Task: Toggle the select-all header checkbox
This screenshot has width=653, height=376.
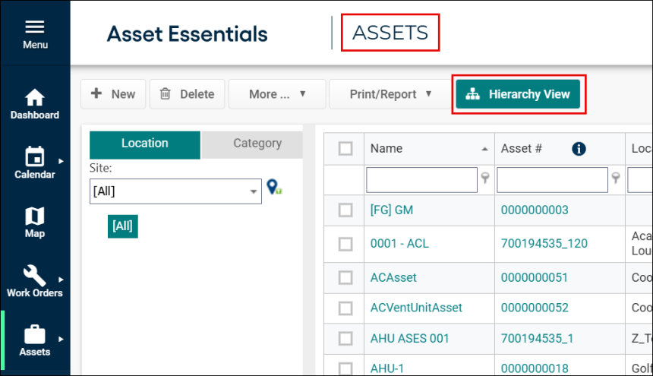Action: point(345,149)
